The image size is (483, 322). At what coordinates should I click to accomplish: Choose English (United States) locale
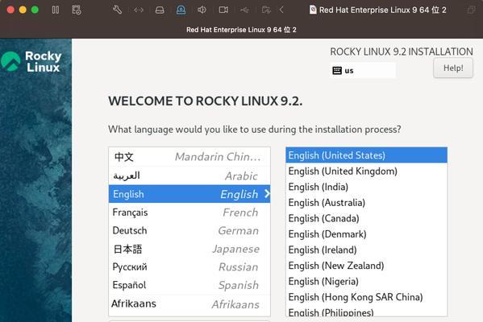click(367, 155)
